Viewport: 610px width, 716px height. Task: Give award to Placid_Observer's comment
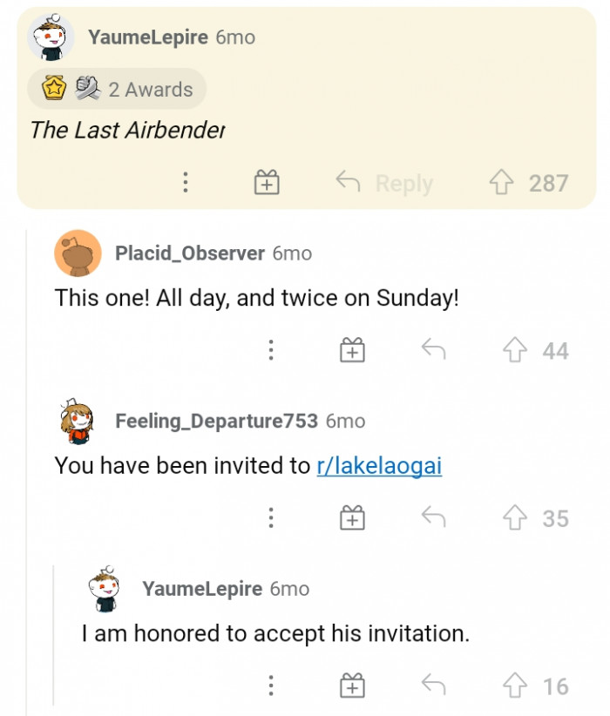(351, 350)
